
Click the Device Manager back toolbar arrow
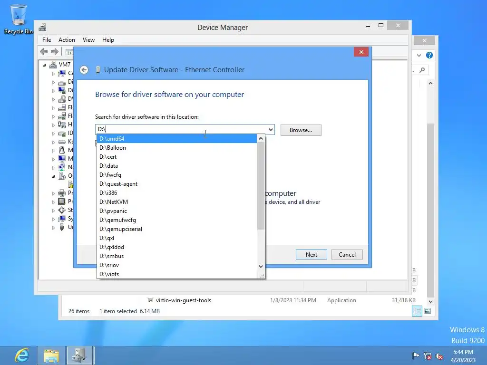click(44, 51)
